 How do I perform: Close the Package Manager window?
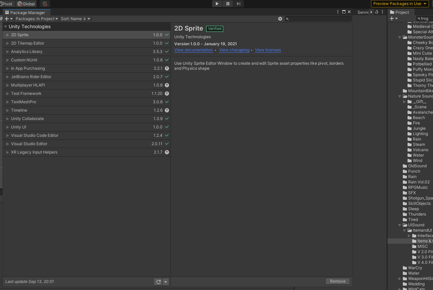pos(349,12)
